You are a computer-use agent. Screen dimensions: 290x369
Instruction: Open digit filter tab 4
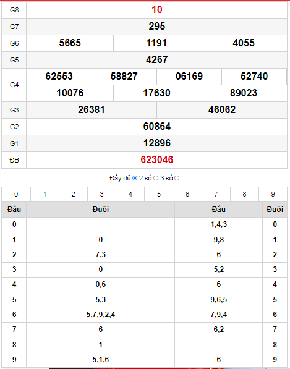130,194
